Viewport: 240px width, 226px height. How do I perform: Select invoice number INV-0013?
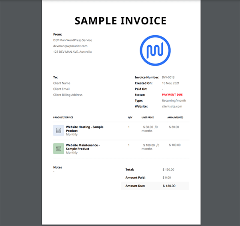click(168, 78)
